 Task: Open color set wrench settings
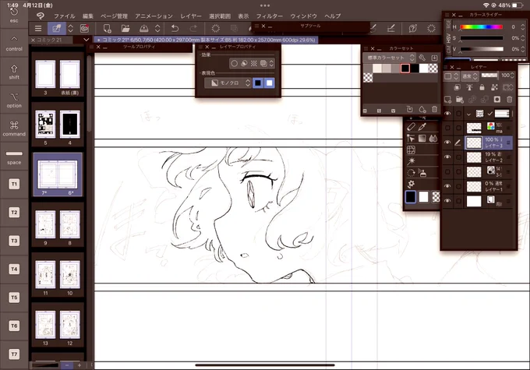(x=422, y=58)
